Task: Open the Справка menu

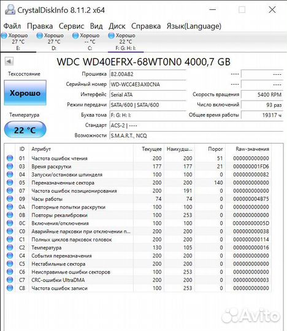Action: pyautogui.click(x=146, y=26)
